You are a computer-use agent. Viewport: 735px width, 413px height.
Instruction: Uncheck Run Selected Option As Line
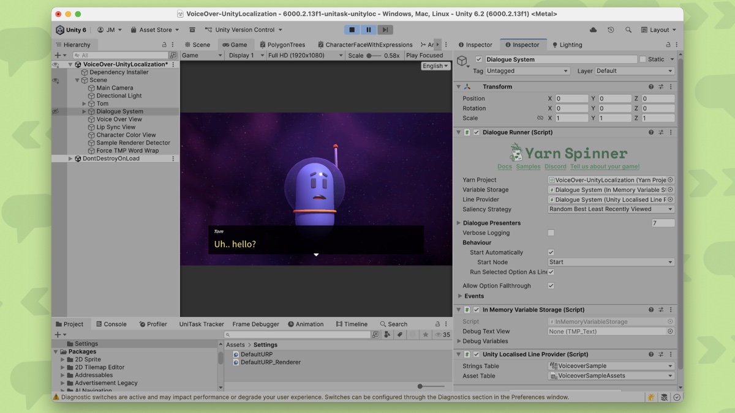click(551, 272)
